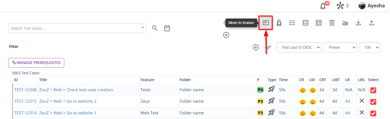
Task: Click the MANAGE PREREQUISITES button
Action: [x=36, y=63]
